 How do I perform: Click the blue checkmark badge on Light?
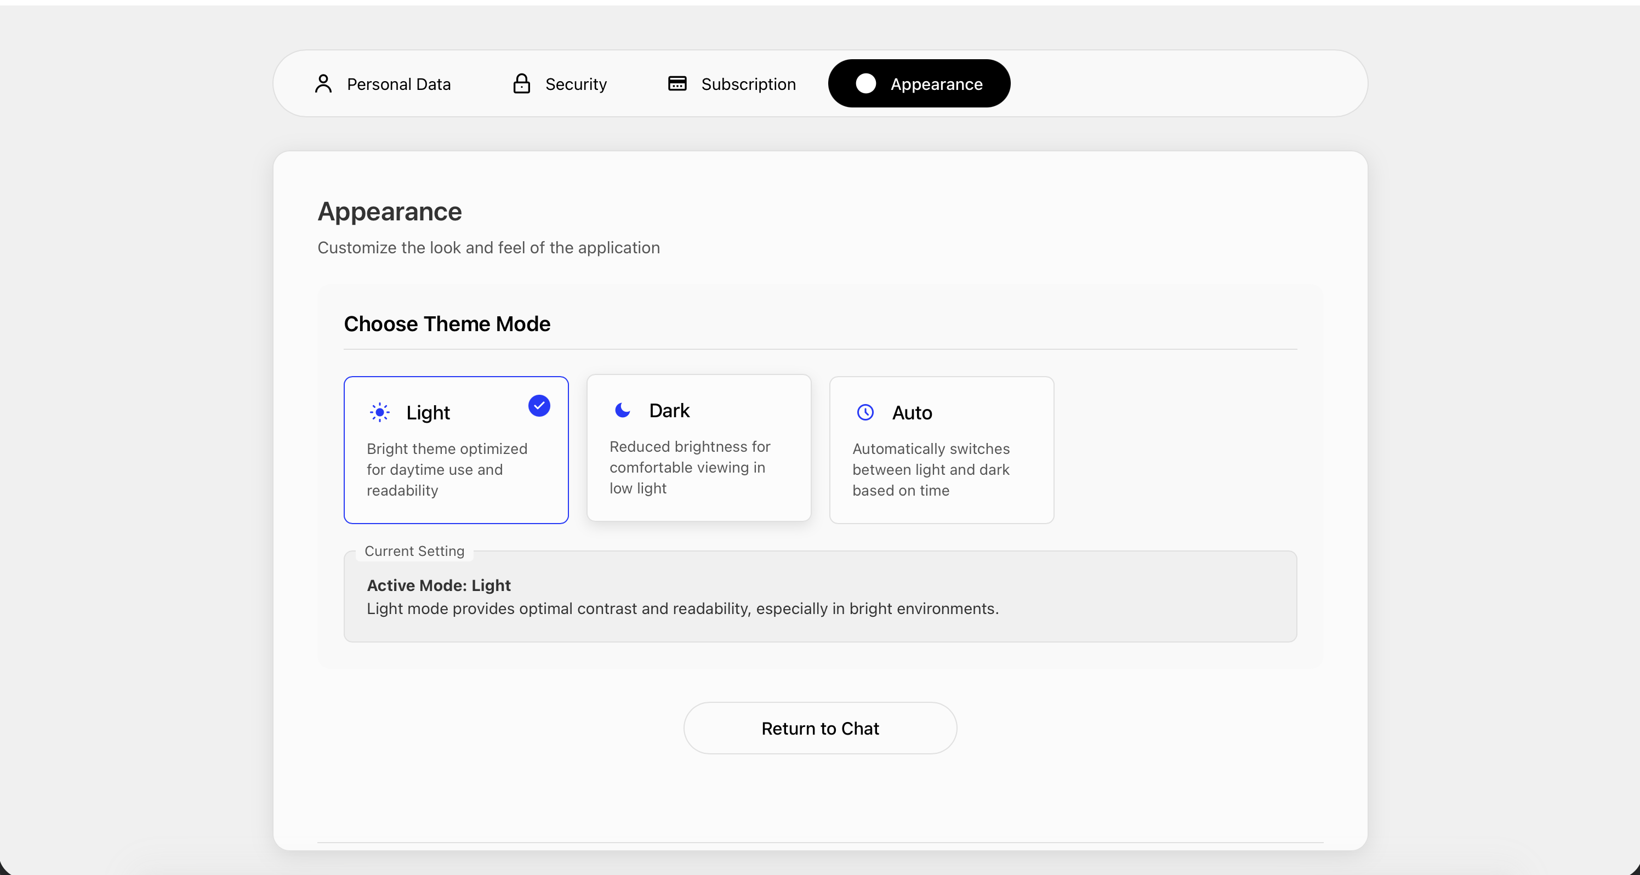pyautogui.click(x=539, y=406)
